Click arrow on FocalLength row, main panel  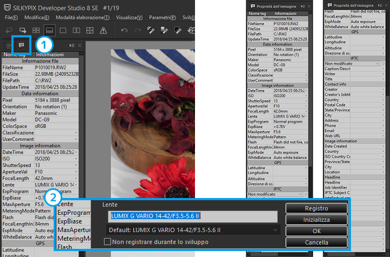tap(76, 178)
